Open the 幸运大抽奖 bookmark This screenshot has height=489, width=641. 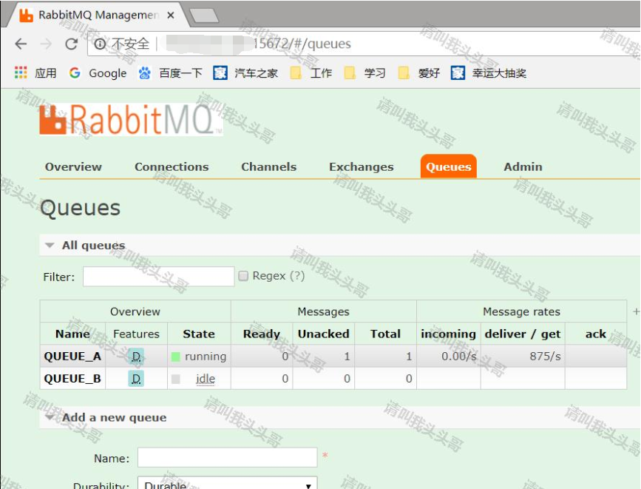point(489,72)
